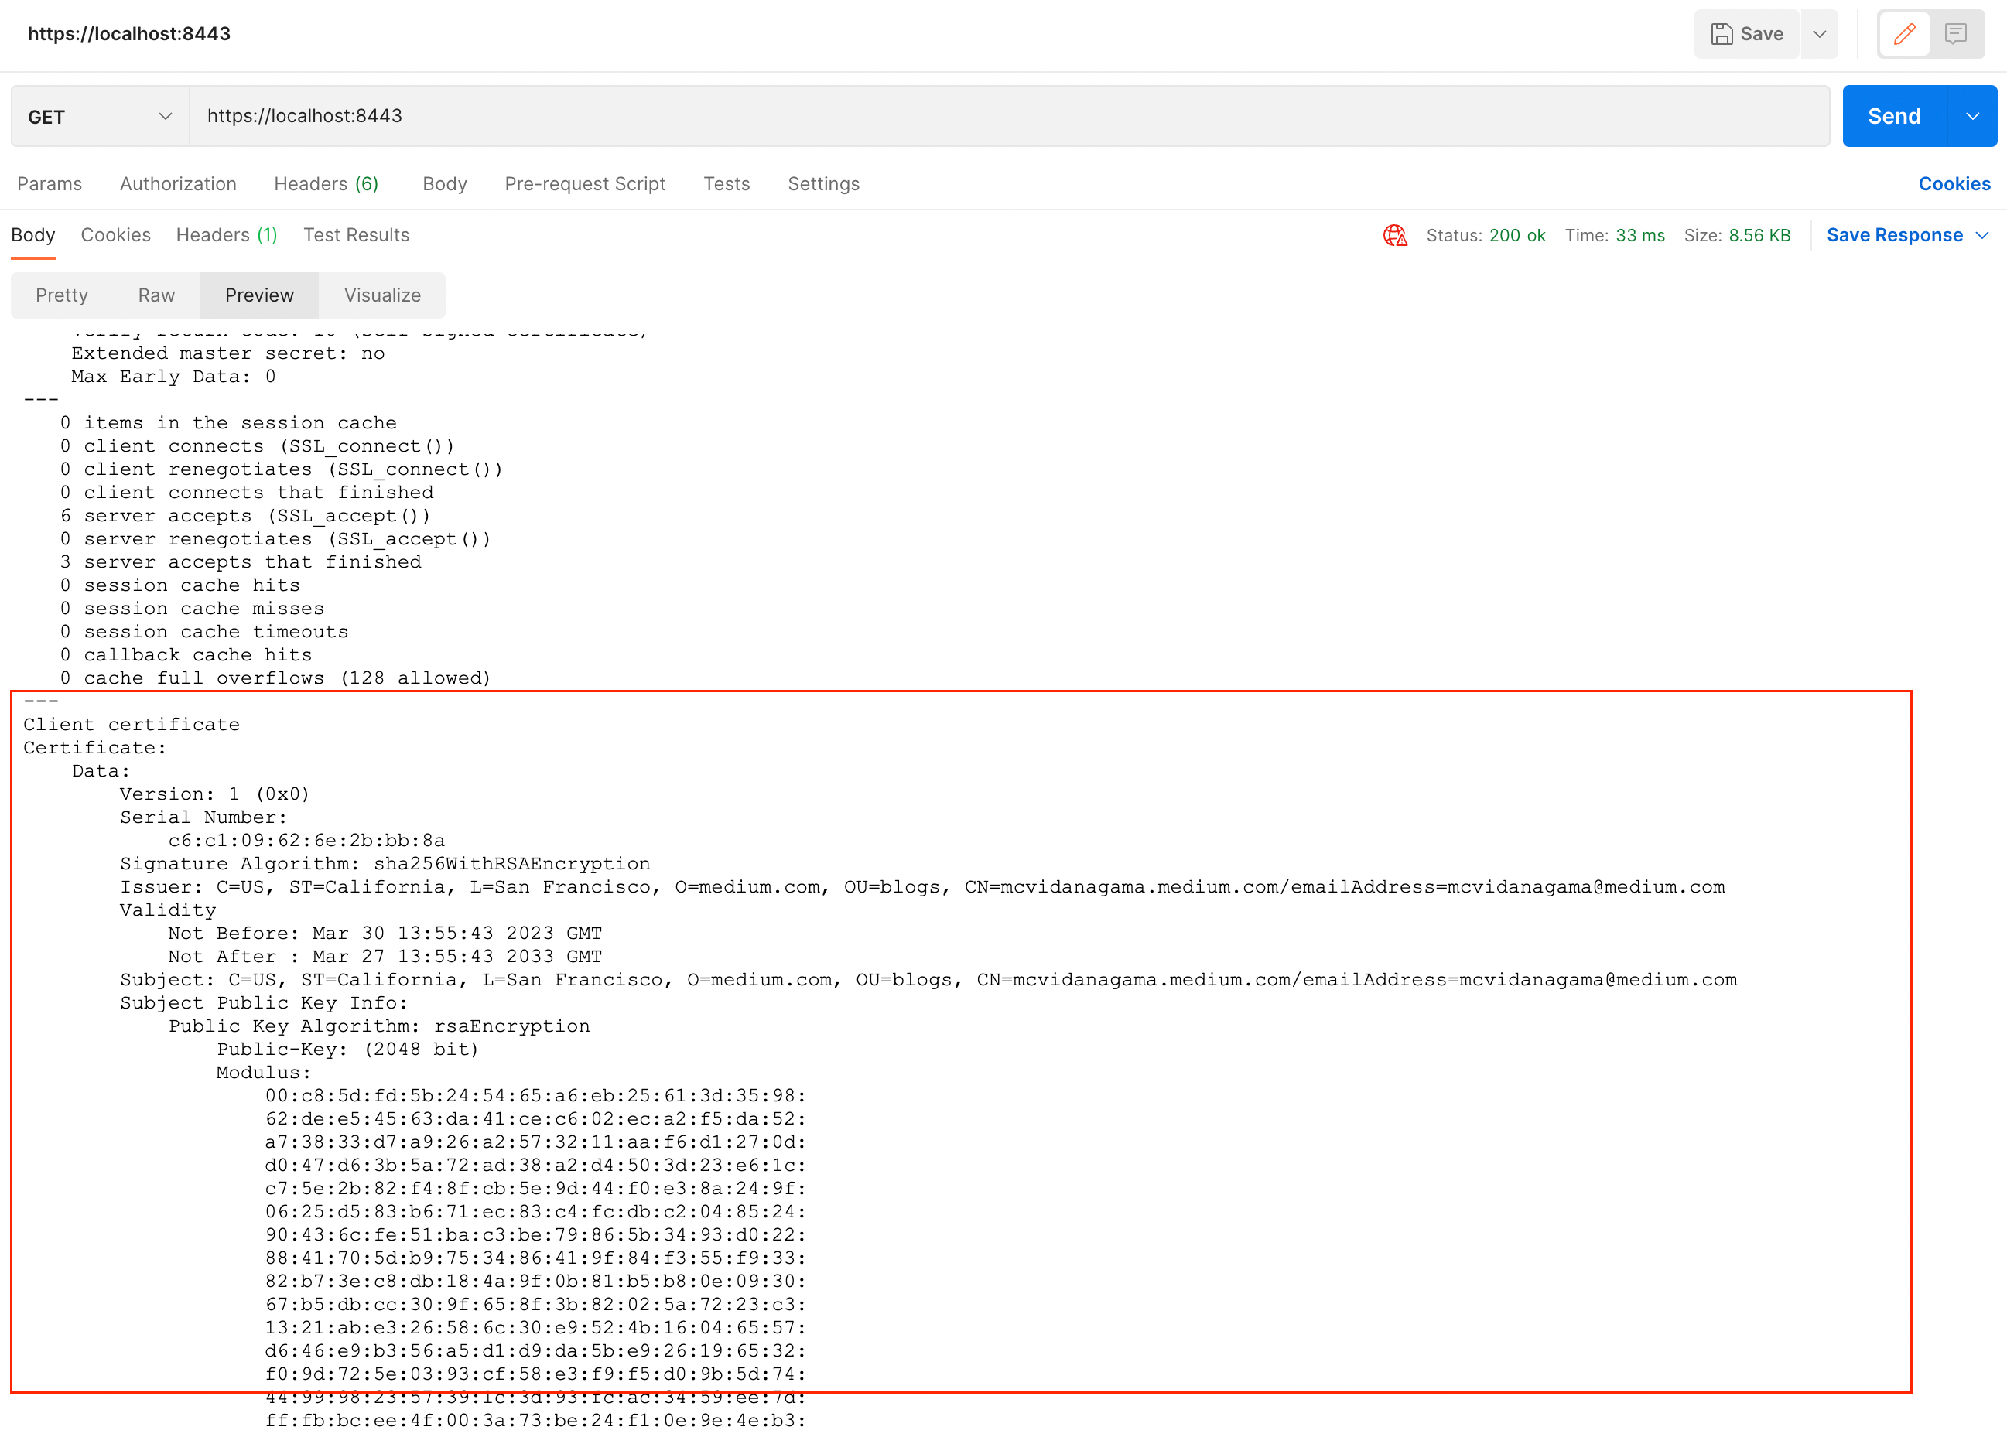Click the request URL input field
2007x1437 pixels.
pyautogui.click(x=1009, y=116)
